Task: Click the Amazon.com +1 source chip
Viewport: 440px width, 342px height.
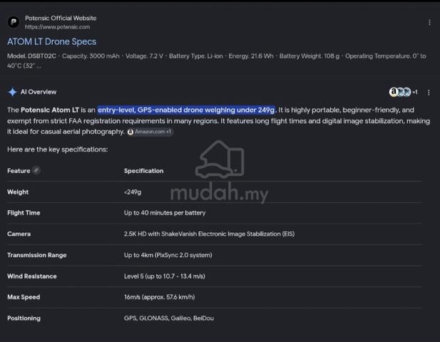Action: [x=150, y=132]
